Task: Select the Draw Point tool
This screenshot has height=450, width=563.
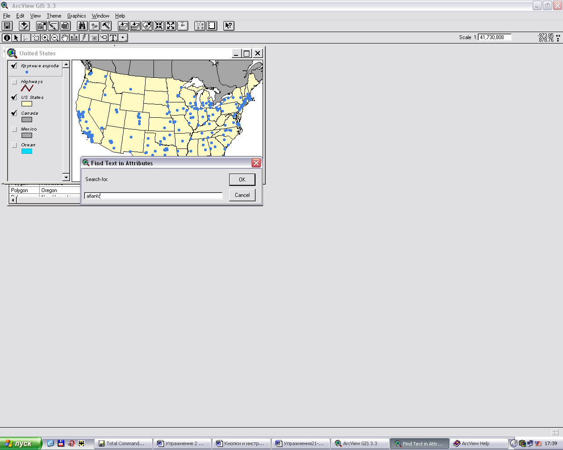Action: (123, 38)
